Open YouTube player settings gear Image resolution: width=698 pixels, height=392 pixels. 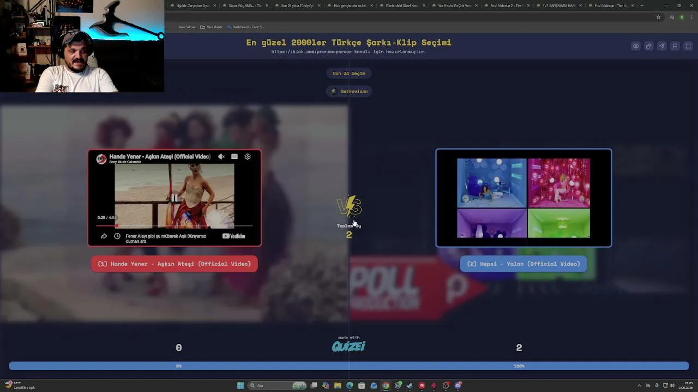click(x=248, y=157)
